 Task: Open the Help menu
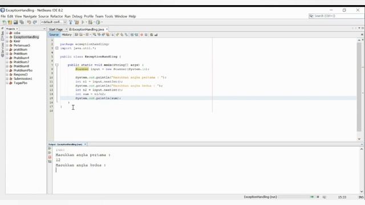132,17
